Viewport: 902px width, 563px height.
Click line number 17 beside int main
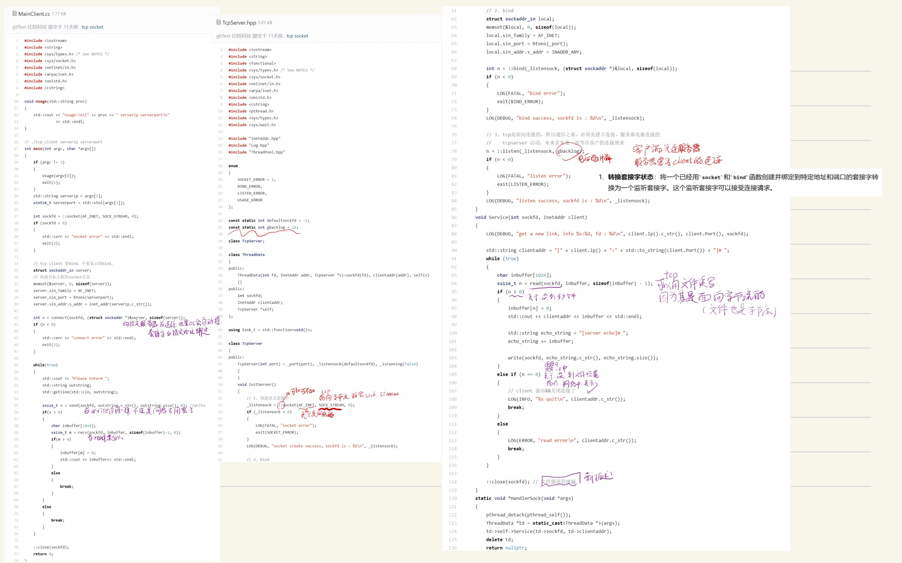pos(16,149)
